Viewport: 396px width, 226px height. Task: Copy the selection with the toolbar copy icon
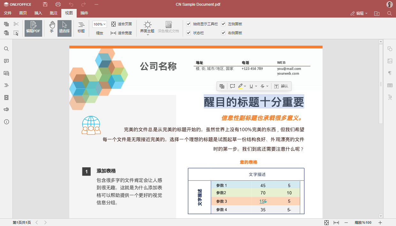tap(6, 24)
